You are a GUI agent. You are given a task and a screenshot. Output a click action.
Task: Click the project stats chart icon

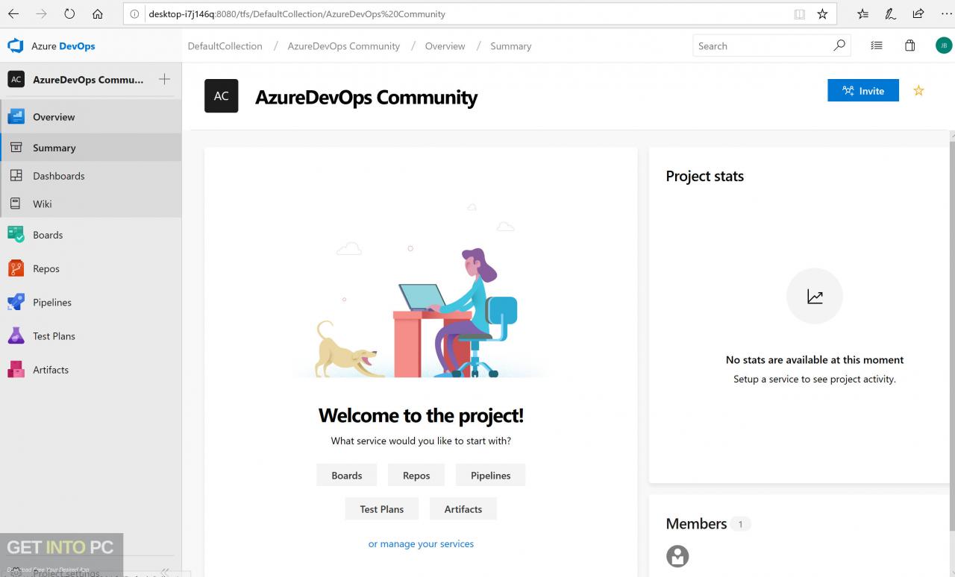click(x=815, y=297)
